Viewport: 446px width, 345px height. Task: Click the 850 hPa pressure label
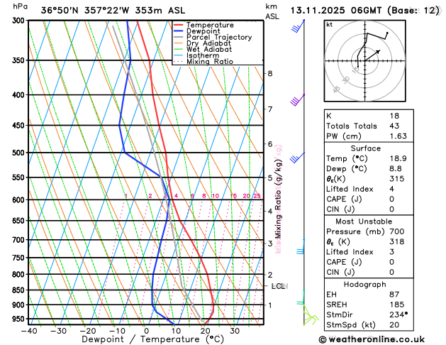20,290
